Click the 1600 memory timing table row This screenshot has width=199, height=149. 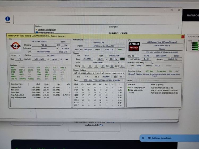[98, 87]
